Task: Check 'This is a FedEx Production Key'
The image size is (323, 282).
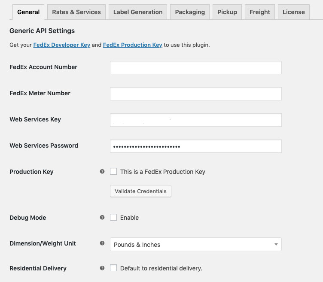Action: pos(113,171)
